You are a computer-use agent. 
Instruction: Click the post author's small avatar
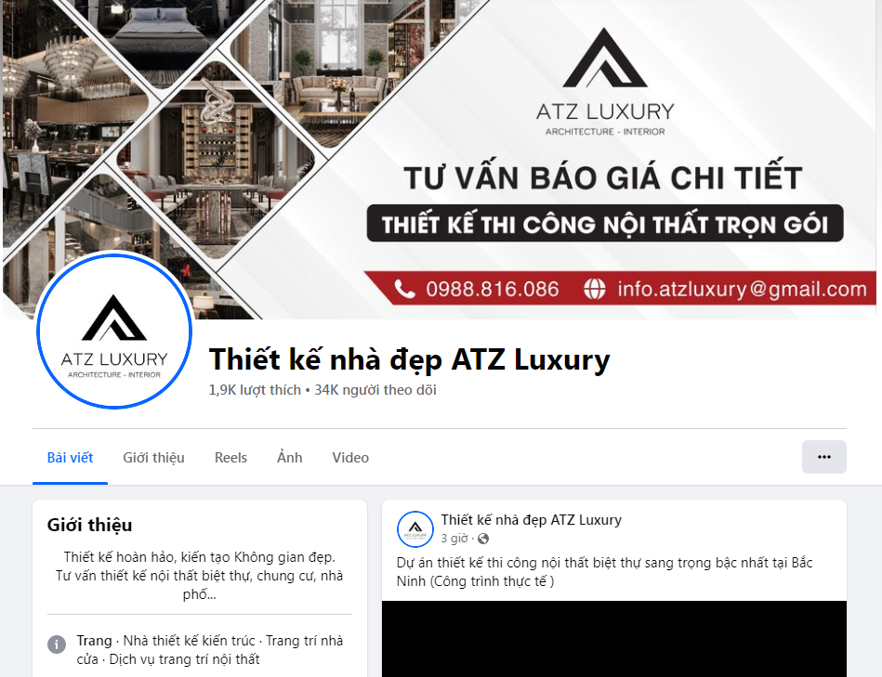(x=415, y=528)
